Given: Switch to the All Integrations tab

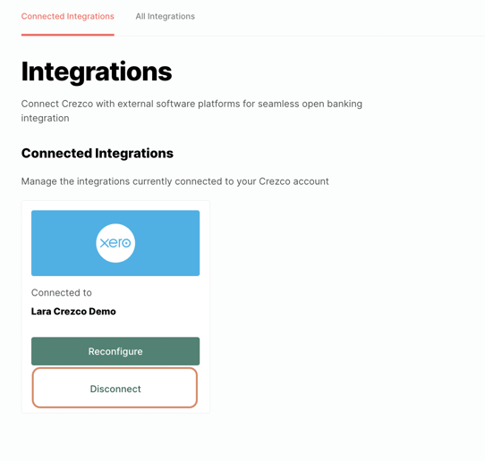Looking at the screenshot, I should click(x=166, y=16).
